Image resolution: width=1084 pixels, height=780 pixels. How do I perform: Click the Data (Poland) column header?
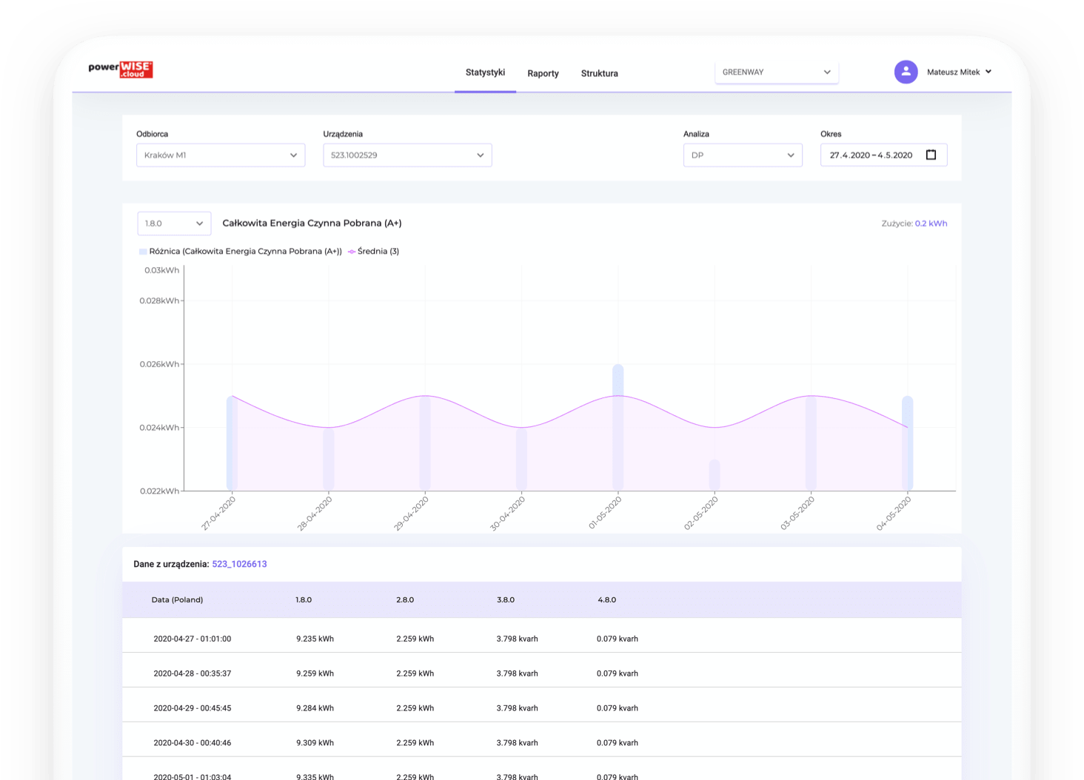[177, 600]
